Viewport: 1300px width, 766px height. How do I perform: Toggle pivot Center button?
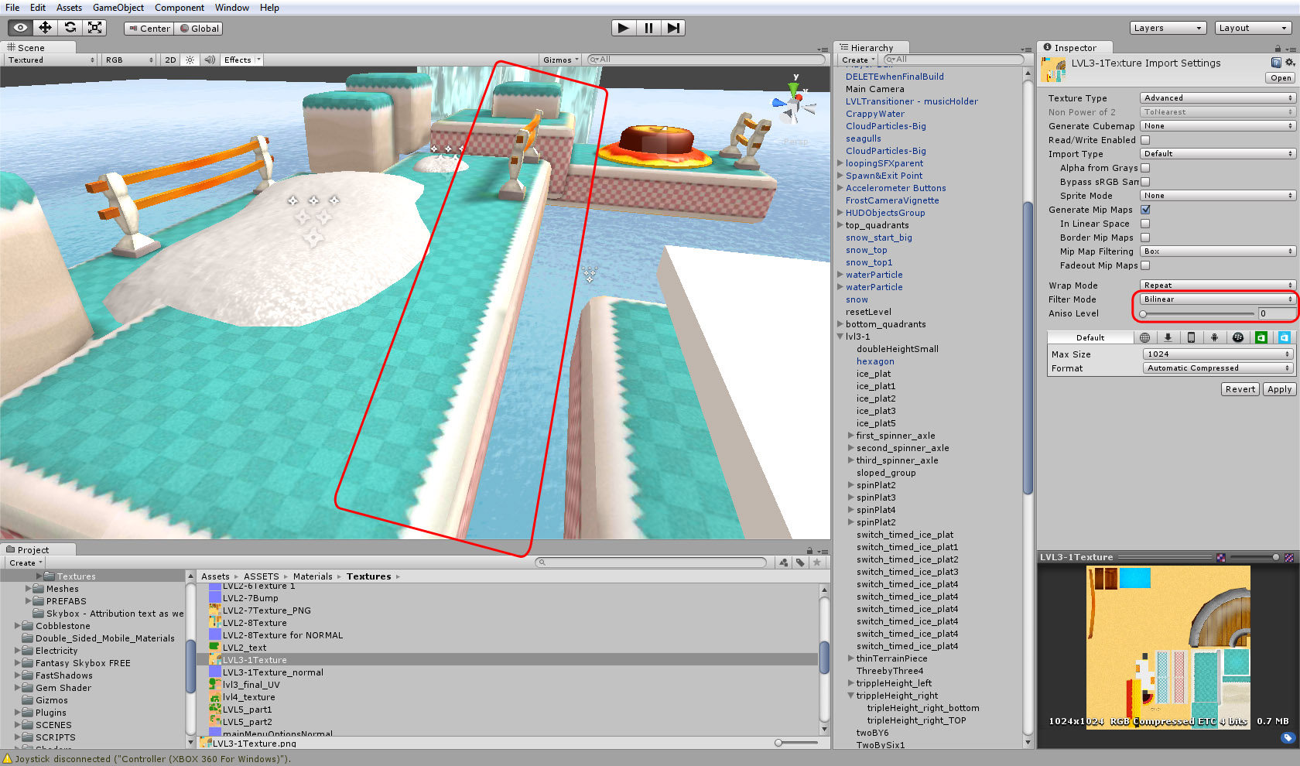pos(149,29)
